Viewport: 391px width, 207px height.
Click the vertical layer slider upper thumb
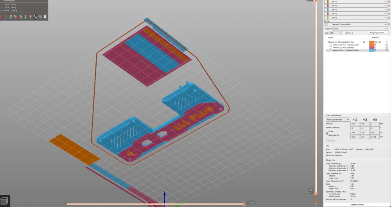point(316,1)
